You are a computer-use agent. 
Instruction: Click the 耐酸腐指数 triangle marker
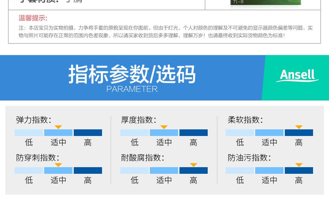pyautogui.click(x=193, y=165)
